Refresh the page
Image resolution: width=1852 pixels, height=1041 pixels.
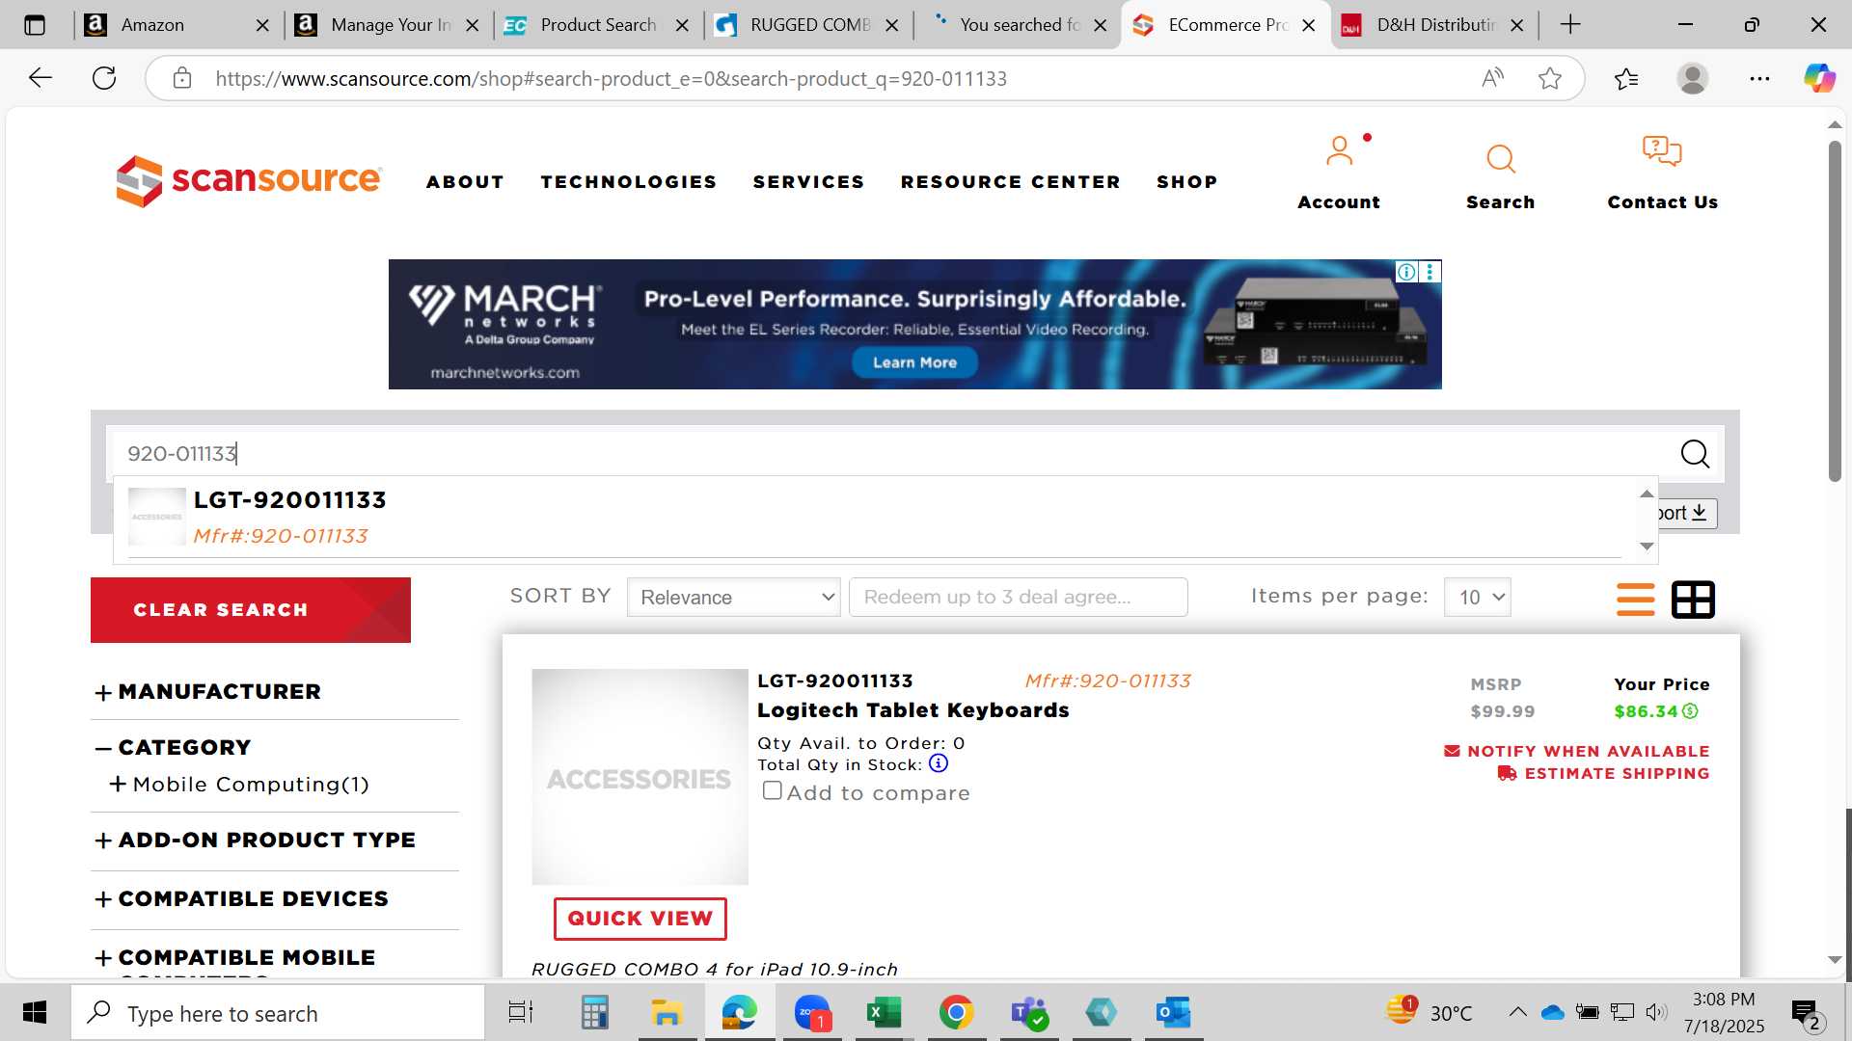pos(104,78)
